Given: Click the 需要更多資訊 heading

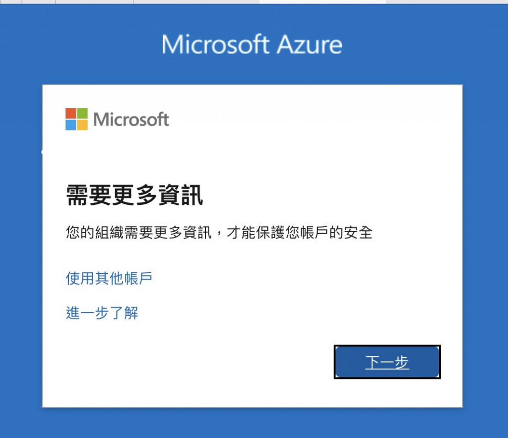Looking at the screenshot, I should point(134,195).
